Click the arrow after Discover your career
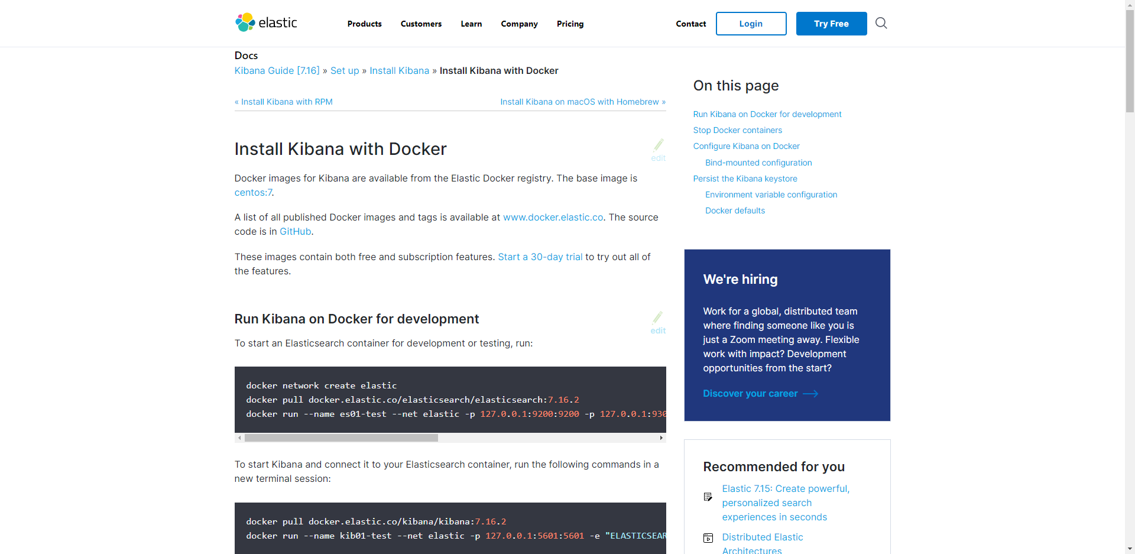 pos(810,394)
